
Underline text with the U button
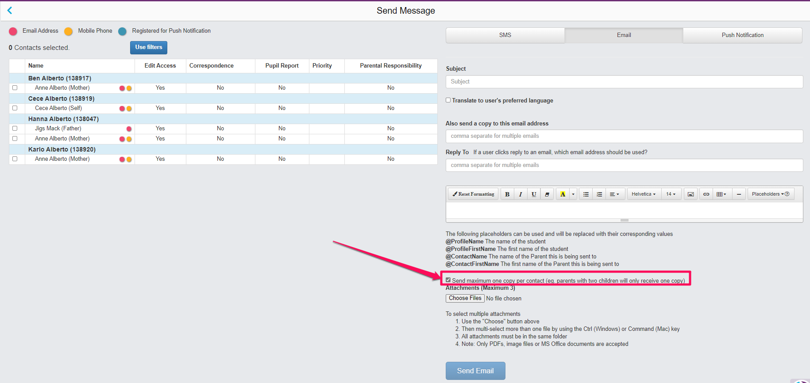(534, 194)
